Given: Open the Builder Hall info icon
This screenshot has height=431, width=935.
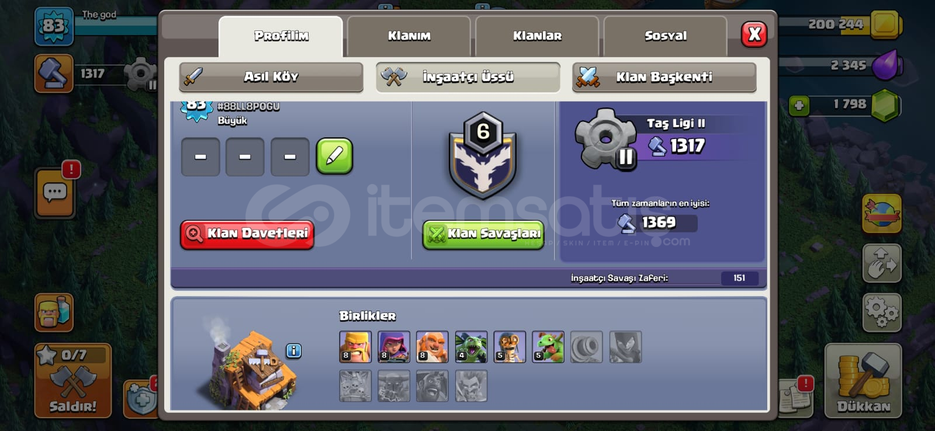Looking at the screenshot, I should [x=293, y=350].
